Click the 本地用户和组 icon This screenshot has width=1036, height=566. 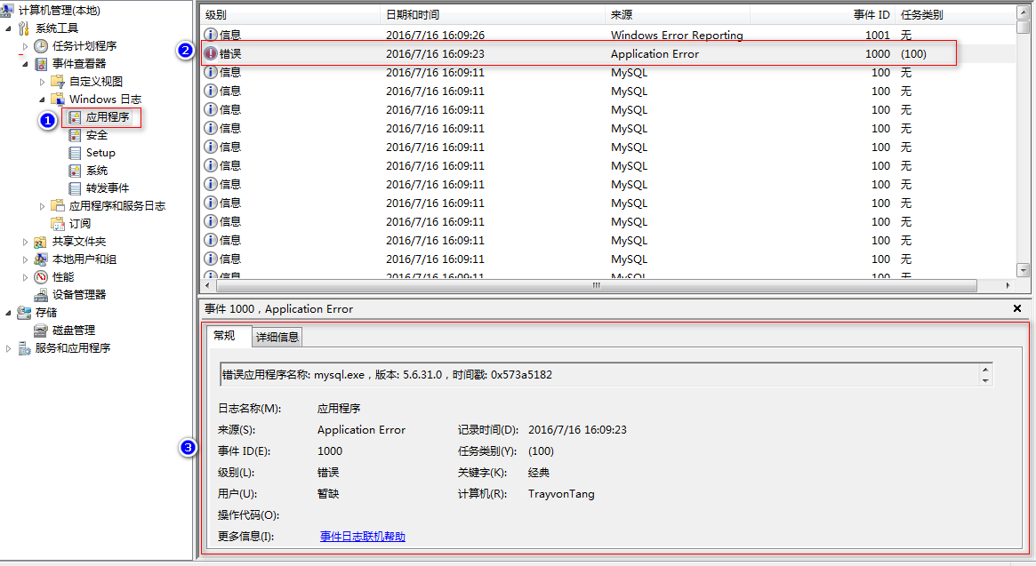[x=41, y=259]
